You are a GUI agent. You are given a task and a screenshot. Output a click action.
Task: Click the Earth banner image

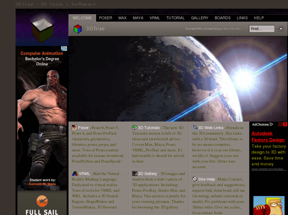coord(178,79)
